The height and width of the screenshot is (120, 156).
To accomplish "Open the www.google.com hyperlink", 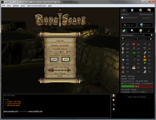I will (x=11, y=111).
